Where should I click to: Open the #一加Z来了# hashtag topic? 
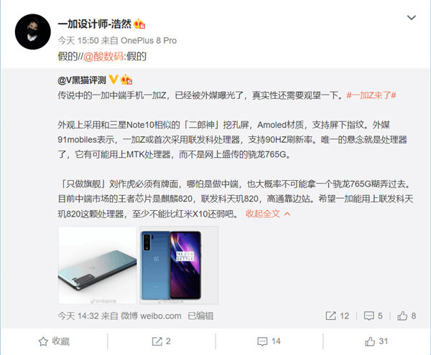371,95
